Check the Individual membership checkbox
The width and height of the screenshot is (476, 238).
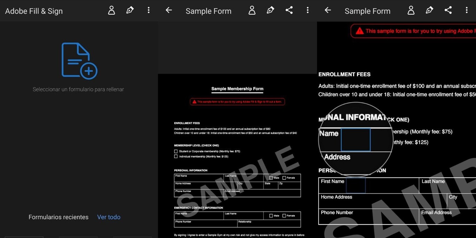pyautogui.click(x=176, y=156)
